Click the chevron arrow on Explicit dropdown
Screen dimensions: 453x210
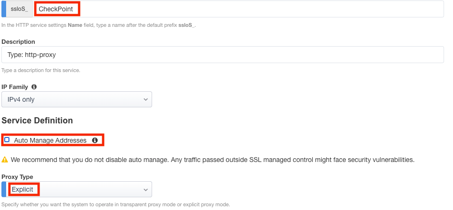pyautogui.click(x=145, y=189)
